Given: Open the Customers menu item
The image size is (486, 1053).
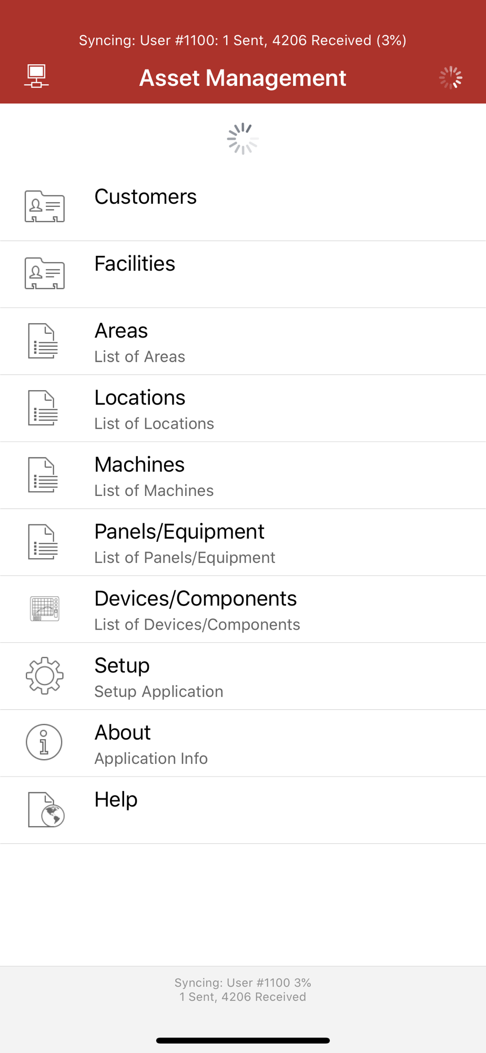Looking at the screenshot, I should 146,197.
